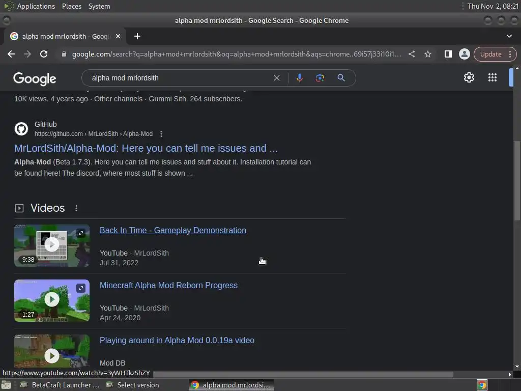Play the 1:27 Alpha Mod Reborn thumbnail
Viewport: 521px width, 391px height.
[x=52, y=300]
